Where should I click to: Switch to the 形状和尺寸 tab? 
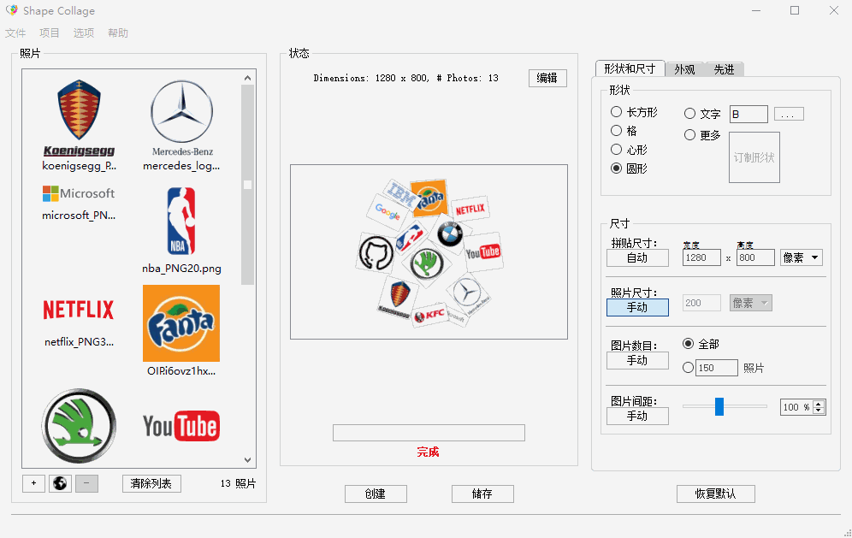coord(630,68)
